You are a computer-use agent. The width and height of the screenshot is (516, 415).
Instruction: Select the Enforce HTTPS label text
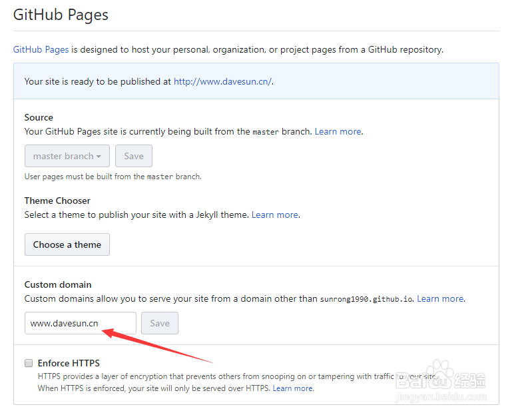69,363
